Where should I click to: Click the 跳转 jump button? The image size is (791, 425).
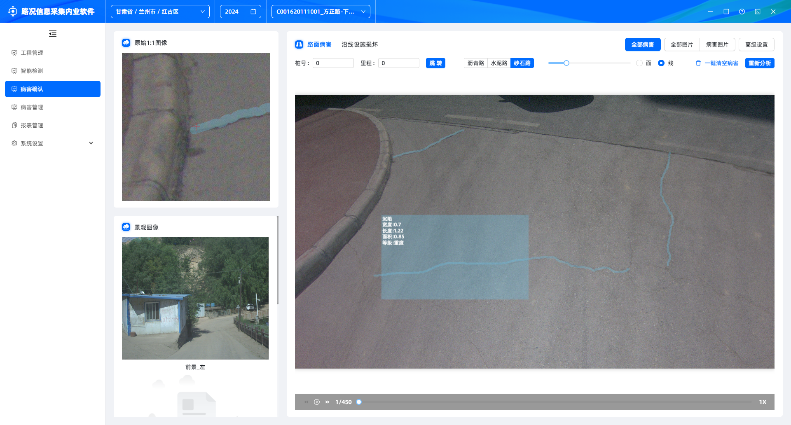[x=435, y=63]
